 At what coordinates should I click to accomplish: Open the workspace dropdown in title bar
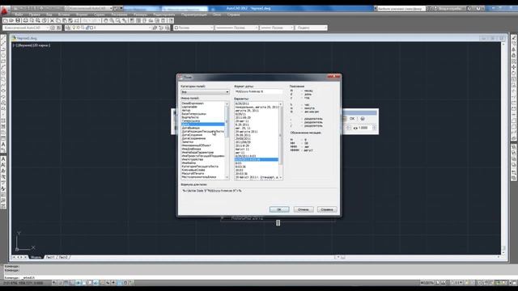point(89,8)
